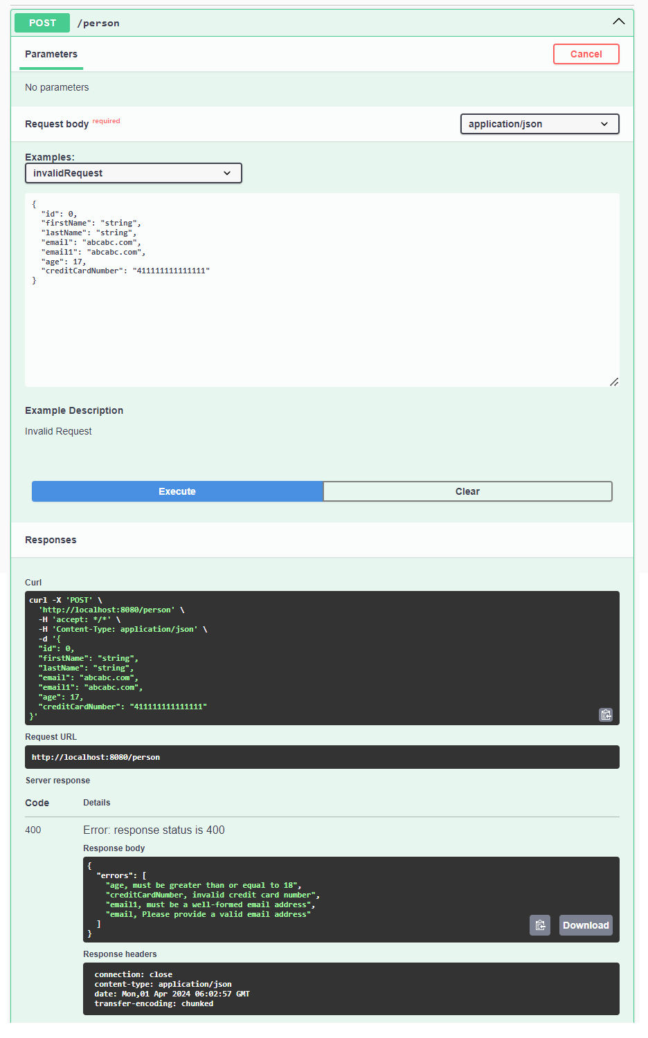Click the response headers code block
The width and height of the screenshot is (648, 1038).
point(351,989)
